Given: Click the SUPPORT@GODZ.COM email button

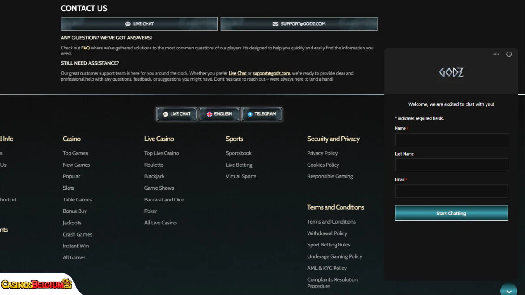Looking at the screenshot, I should 299,24.
